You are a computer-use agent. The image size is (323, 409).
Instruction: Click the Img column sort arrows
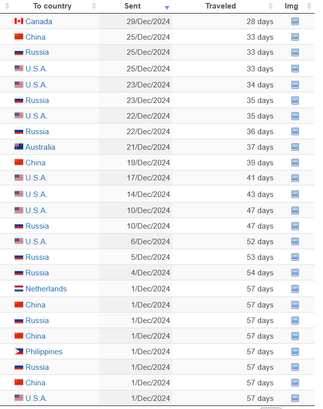pos(308,7)
